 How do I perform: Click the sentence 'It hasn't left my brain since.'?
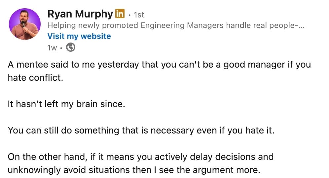click(x=66, y=104)
